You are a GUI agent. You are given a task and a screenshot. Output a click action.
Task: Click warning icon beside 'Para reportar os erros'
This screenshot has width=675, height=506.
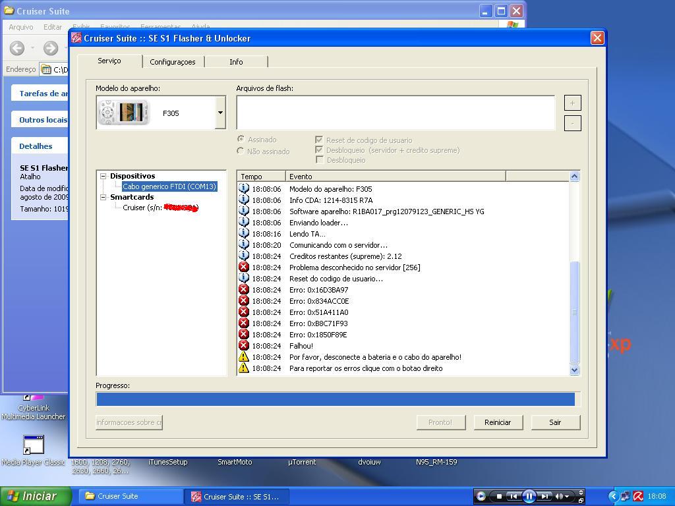pos(244,368)
